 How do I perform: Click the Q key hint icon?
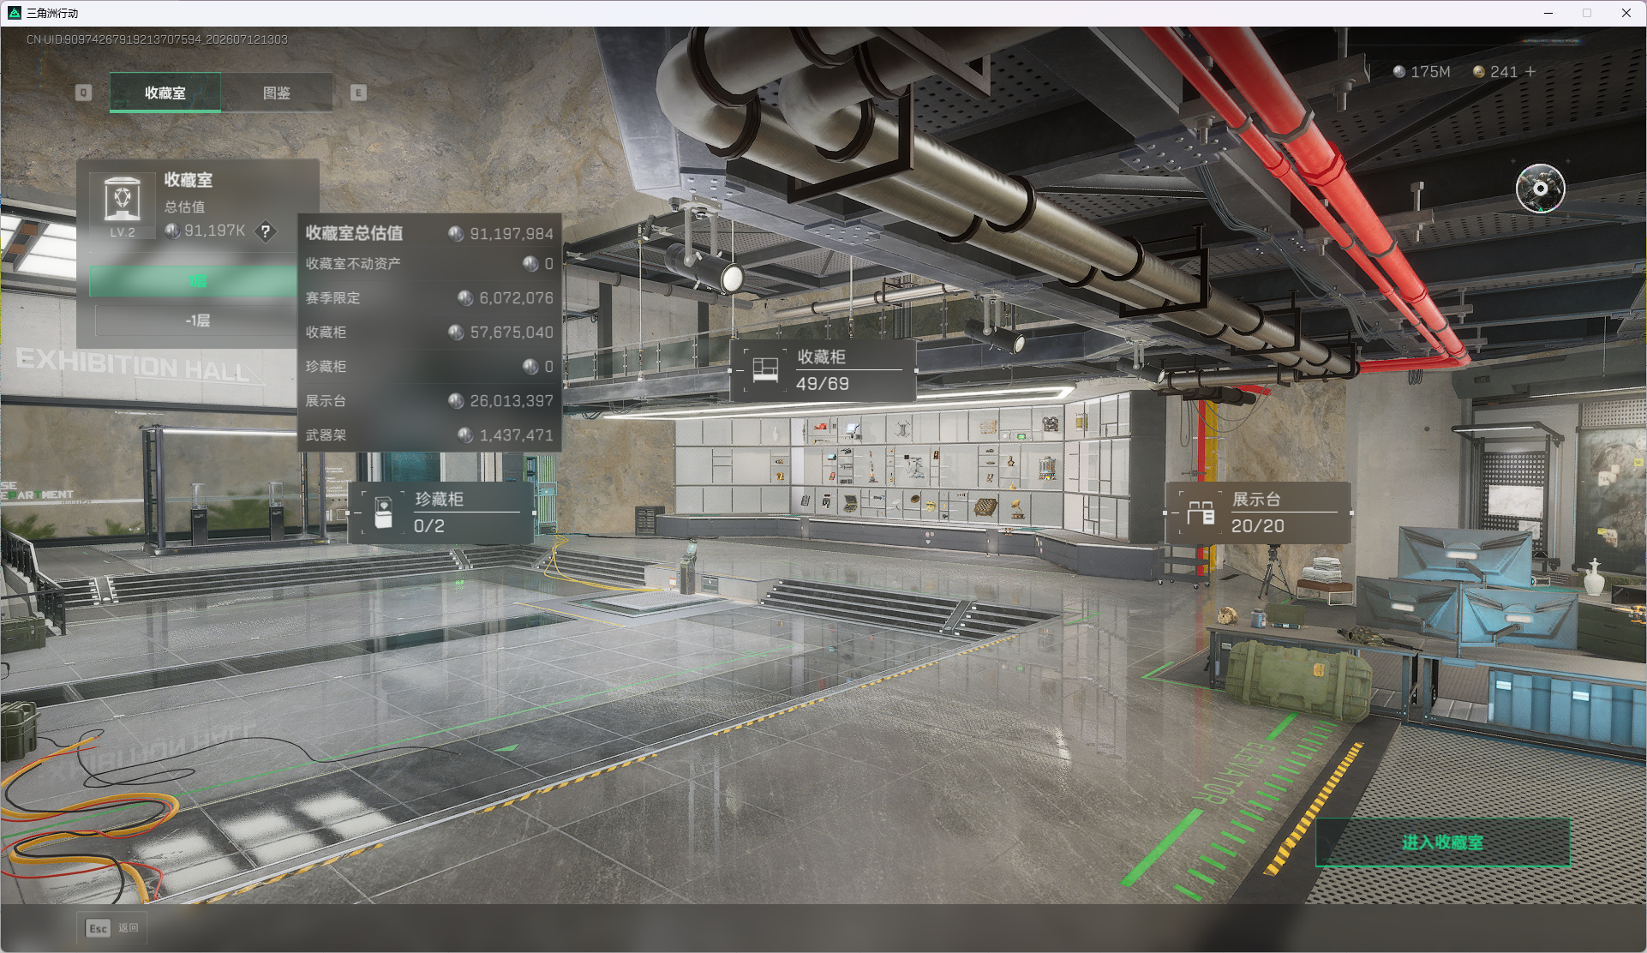[83, 93]
